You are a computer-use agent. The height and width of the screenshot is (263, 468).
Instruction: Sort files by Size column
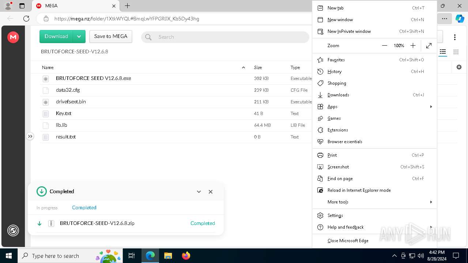tap(258, 68)
